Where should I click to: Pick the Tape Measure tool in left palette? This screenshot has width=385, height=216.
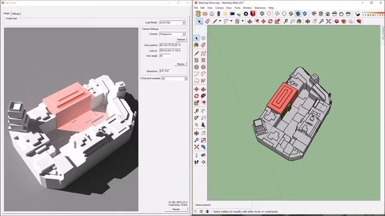point(197,111)
